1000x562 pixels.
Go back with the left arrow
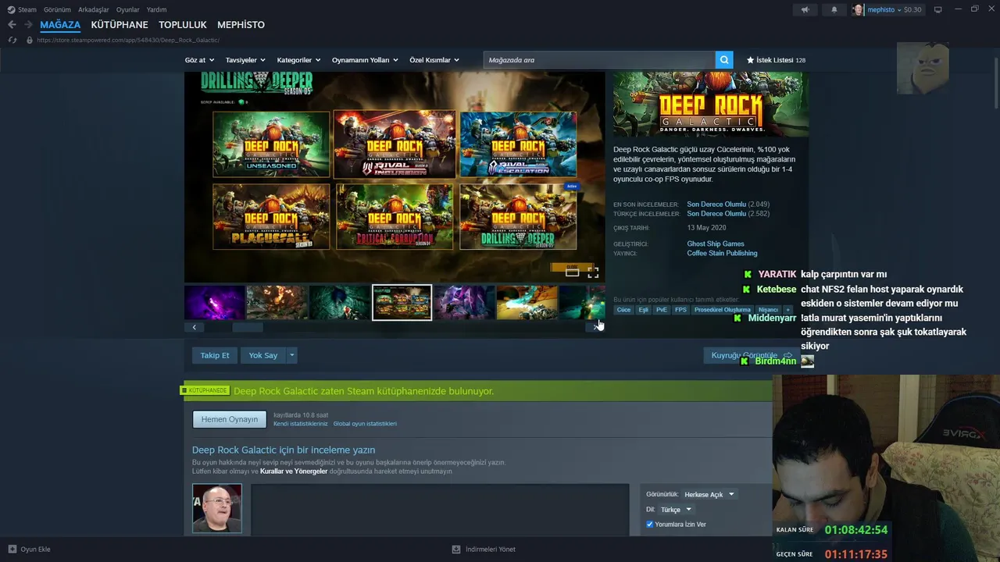click(12, 25)
